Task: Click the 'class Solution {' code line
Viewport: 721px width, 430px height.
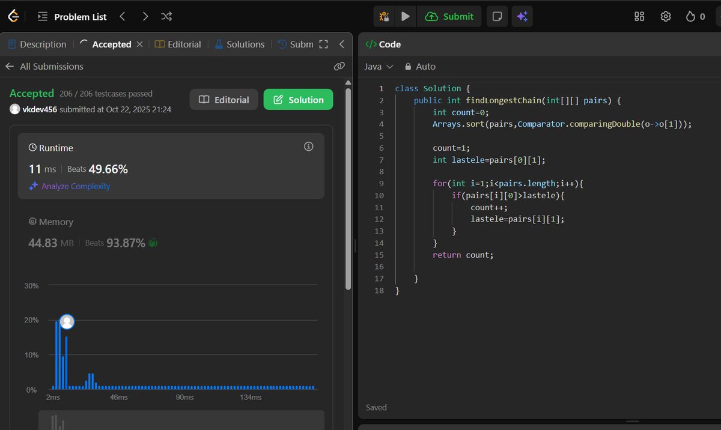Action: (433, 88)
